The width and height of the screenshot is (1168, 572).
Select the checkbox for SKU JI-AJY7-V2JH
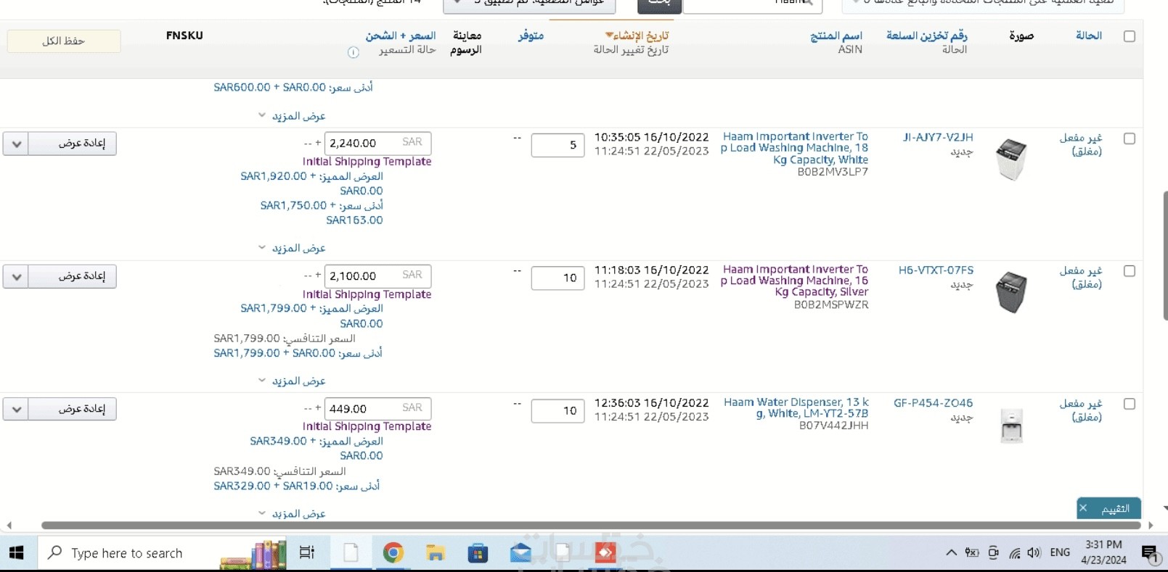click(x=1130, y=138)
